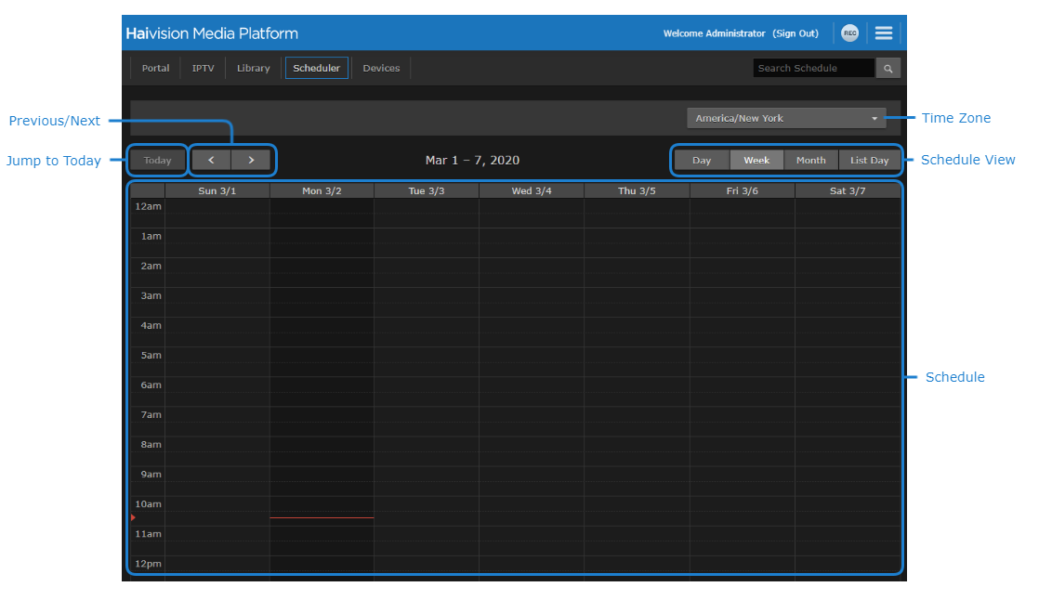Switch schedule to Week view
This screenshot has width=1052, height=600.
756,160
